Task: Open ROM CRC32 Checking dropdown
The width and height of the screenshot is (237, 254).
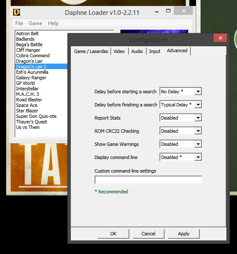Action: (x=181, y=131)
